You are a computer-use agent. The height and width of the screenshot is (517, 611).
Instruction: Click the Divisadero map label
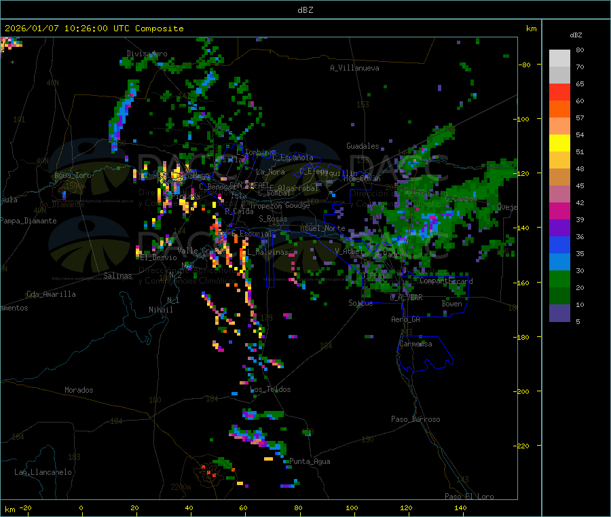(x=147, y=54)
